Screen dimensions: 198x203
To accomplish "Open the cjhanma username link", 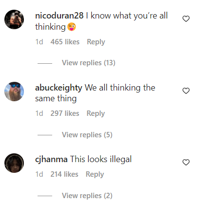I will 51,159.
